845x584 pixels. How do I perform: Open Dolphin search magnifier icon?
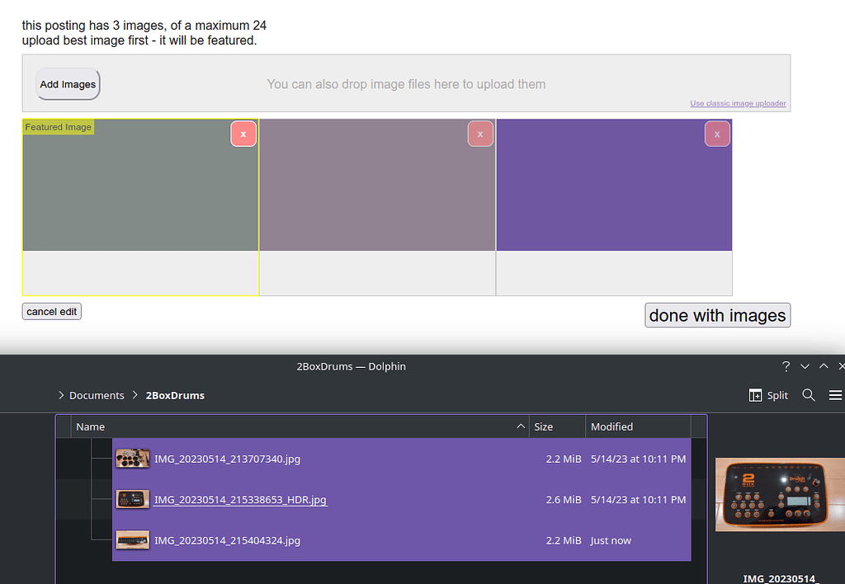tap(809, 395)
